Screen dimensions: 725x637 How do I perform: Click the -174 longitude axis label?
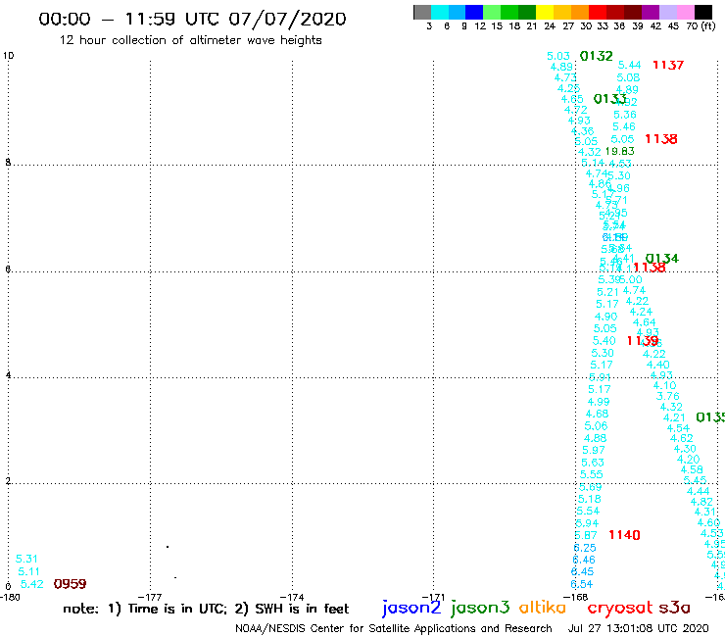point(292,597)
